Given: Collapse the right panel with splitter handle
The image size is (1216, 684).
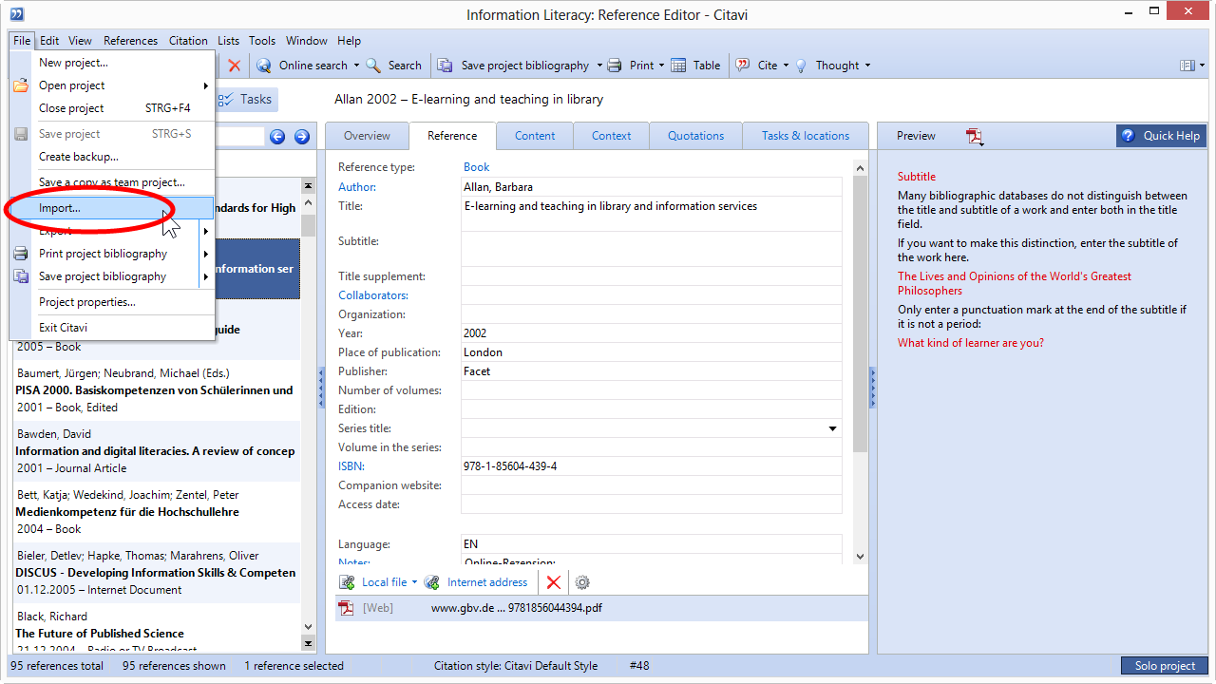Looking at the screenshot, I should point(873,388).
